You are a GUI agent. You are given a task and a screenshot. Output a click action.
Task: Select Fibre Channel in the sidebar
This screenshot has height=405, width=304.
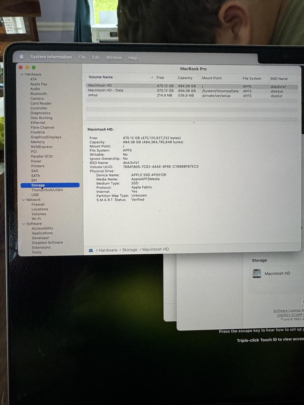(43, 127)
